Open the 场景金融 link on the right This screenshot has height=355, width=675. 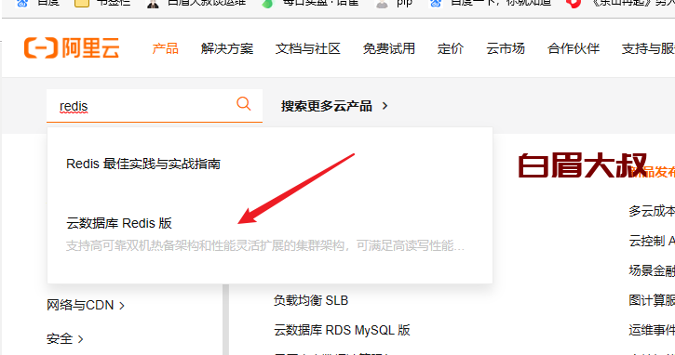652,270
